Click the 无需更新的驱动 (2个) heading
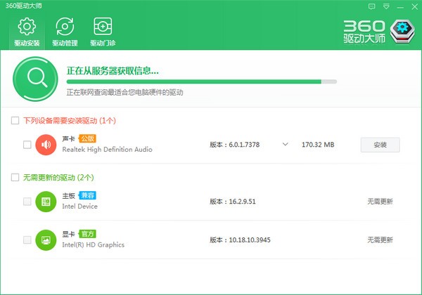The height and width of the screenshot is (295, 422). click(58, 178)
